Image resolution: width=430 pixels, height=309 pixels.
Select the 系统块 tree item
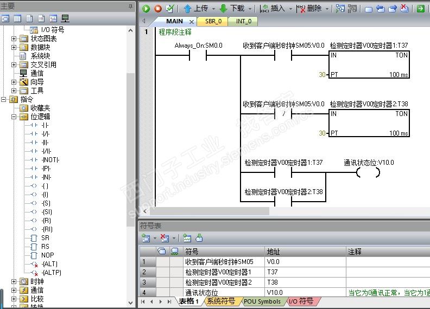coord(40,56)
